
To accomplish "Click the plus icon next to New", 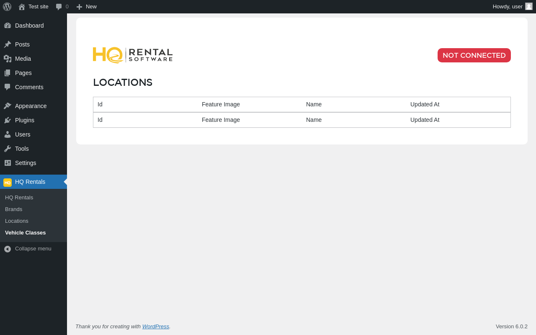I will 79,7.
